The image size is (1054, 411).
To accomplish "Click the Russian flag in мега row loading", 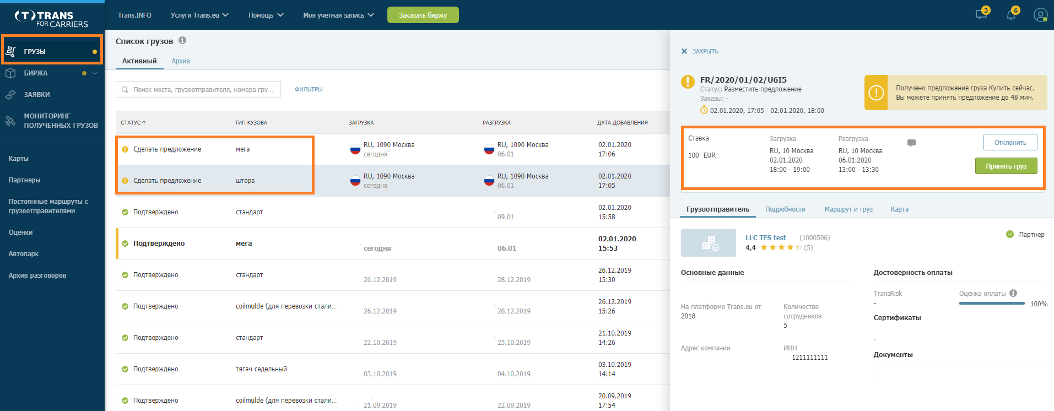I will click(355, 149).
